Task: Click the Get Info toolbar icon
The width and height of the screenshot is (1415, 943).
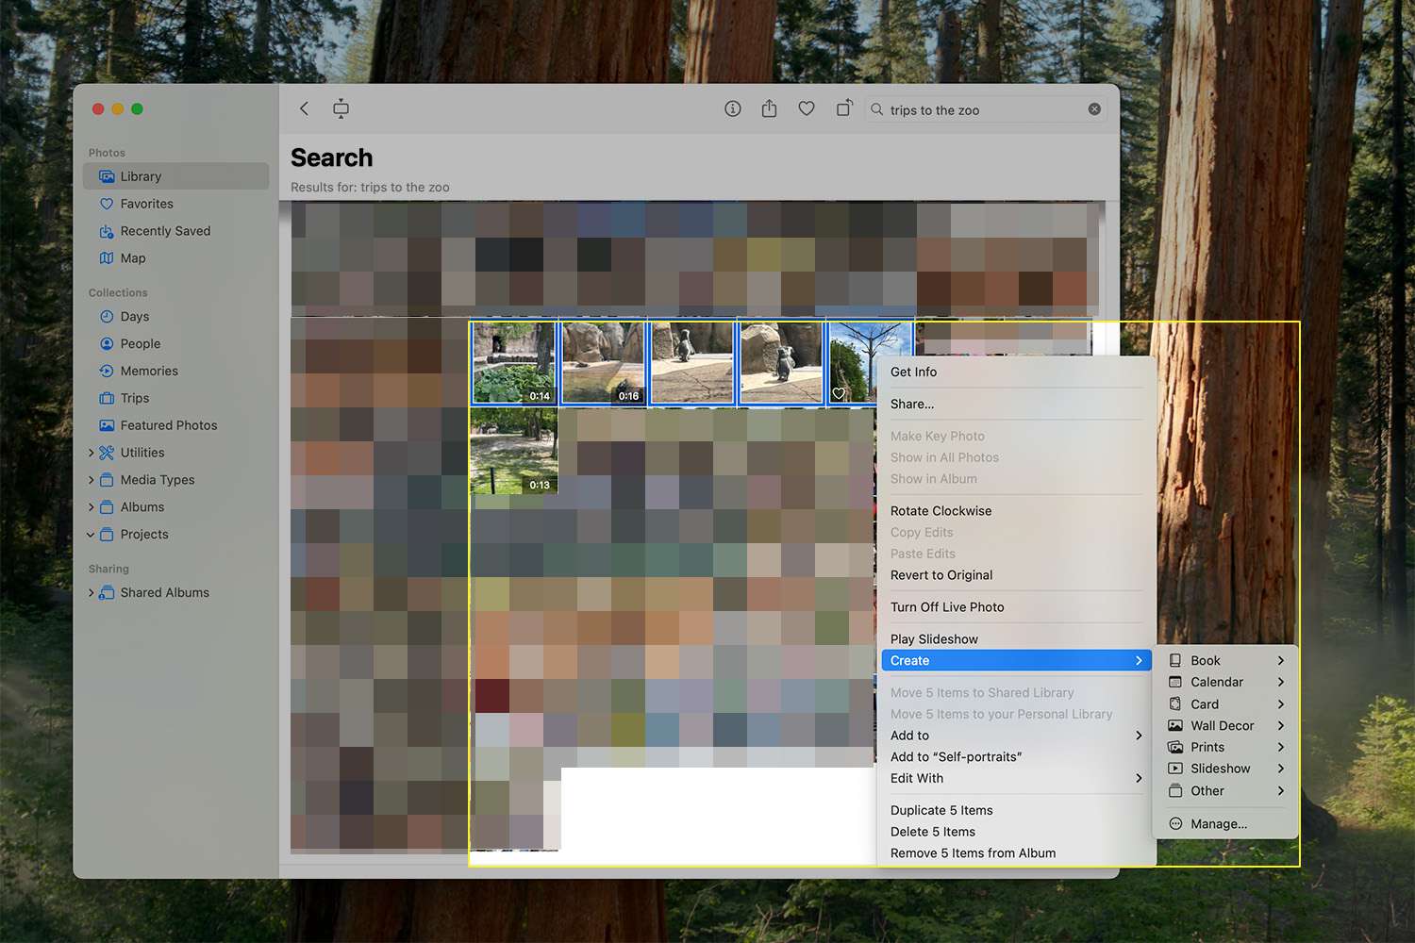Action: (732, 109)
